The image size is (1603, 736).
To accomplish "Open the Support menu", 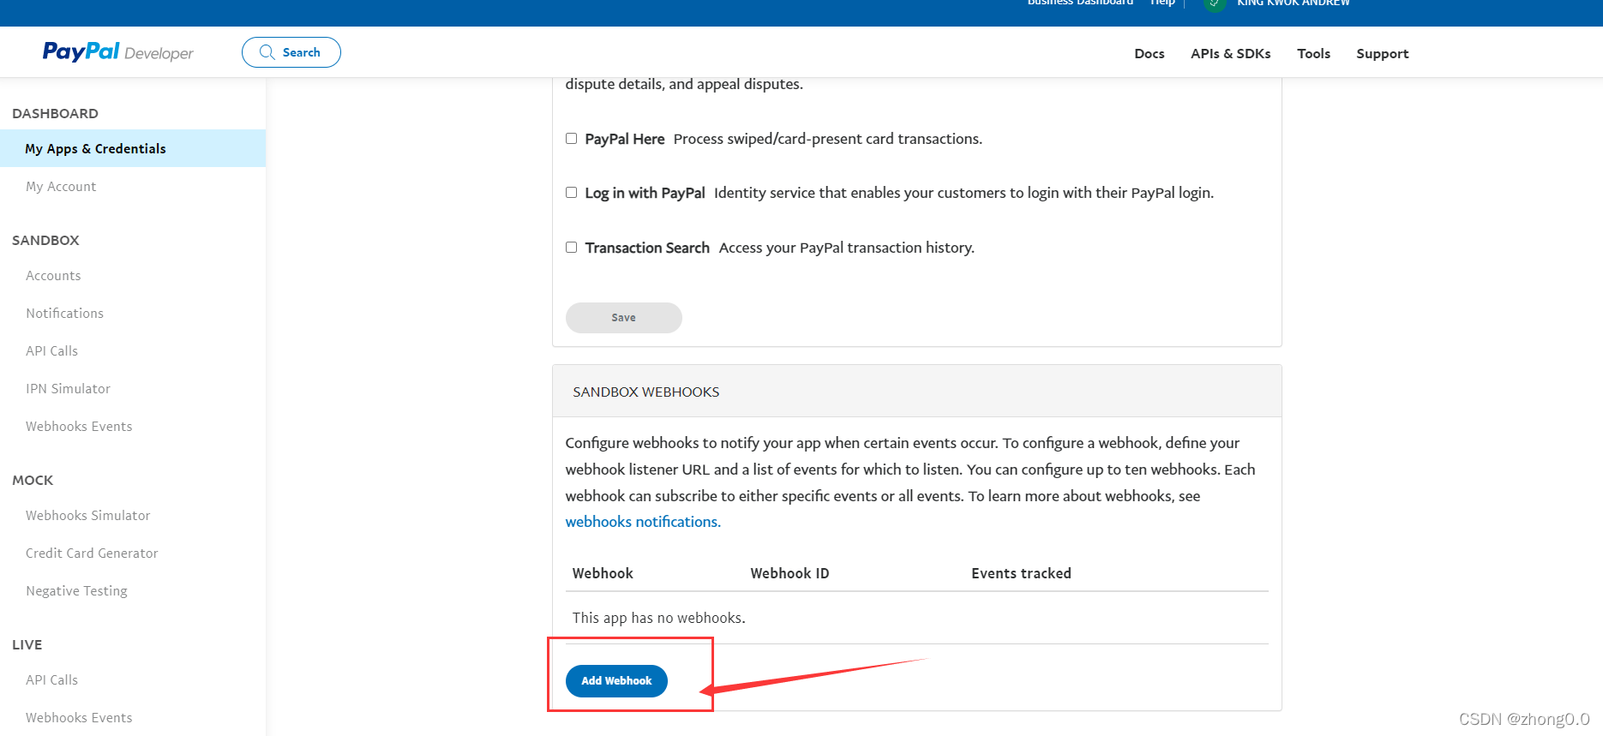I will point(1383,53).
